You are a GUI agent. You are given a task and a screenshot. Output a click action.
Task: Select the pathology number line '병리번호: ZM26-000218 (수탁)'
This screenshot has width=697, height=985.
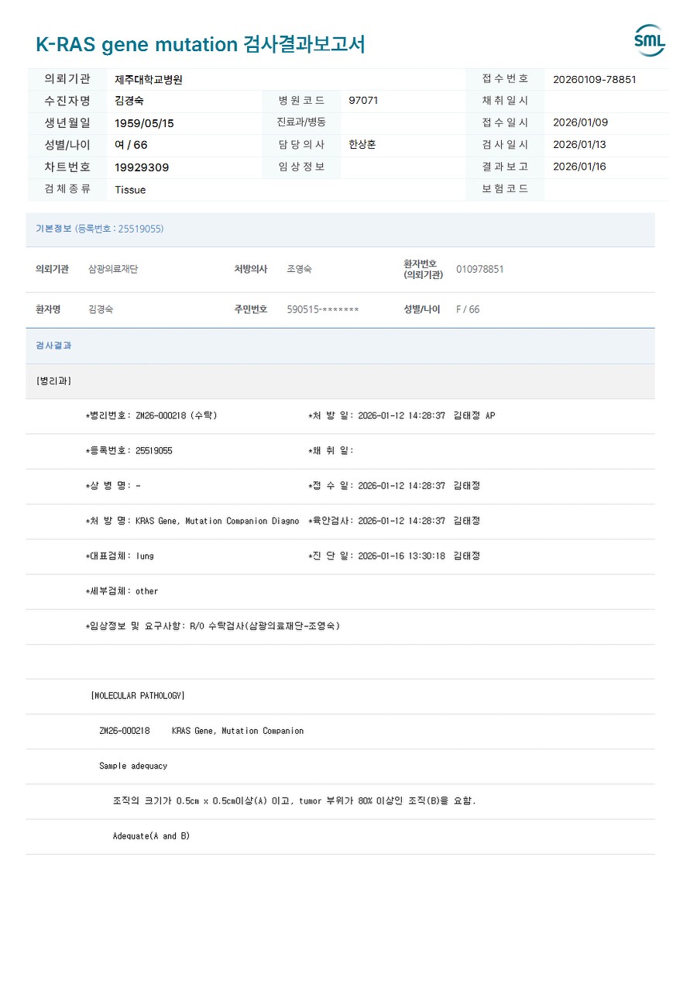[151, 416]
